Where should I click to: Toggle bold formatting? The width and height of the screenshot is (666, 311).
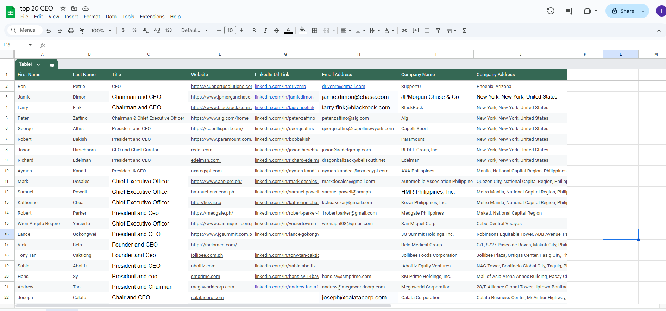254,31
